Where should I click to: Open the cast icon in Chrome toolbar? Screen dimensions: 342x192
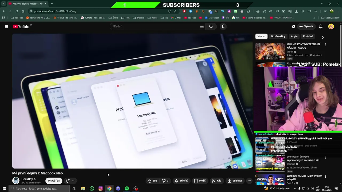277,11
